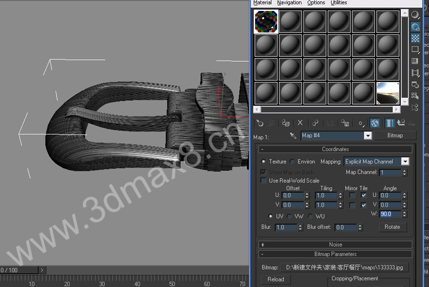
Task: Click the Select by Material icon
Action: [416, 96]
